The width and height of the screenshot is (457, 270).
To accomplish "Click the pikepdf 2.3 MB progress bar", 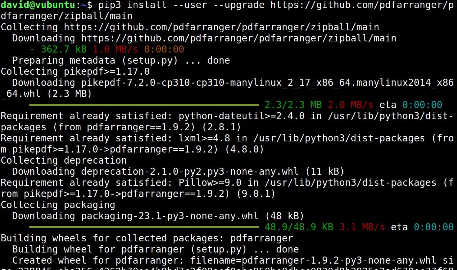I will [x=144, y=105].
